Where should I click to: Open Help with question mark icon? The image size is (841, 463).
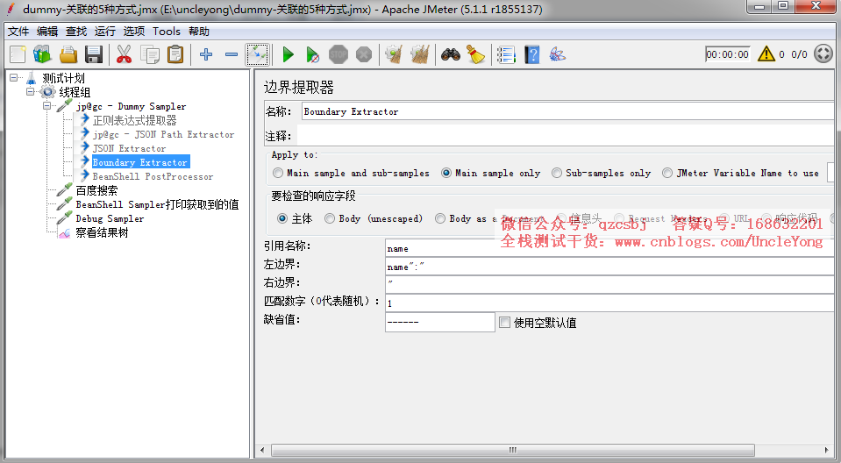tap(532, 54)
